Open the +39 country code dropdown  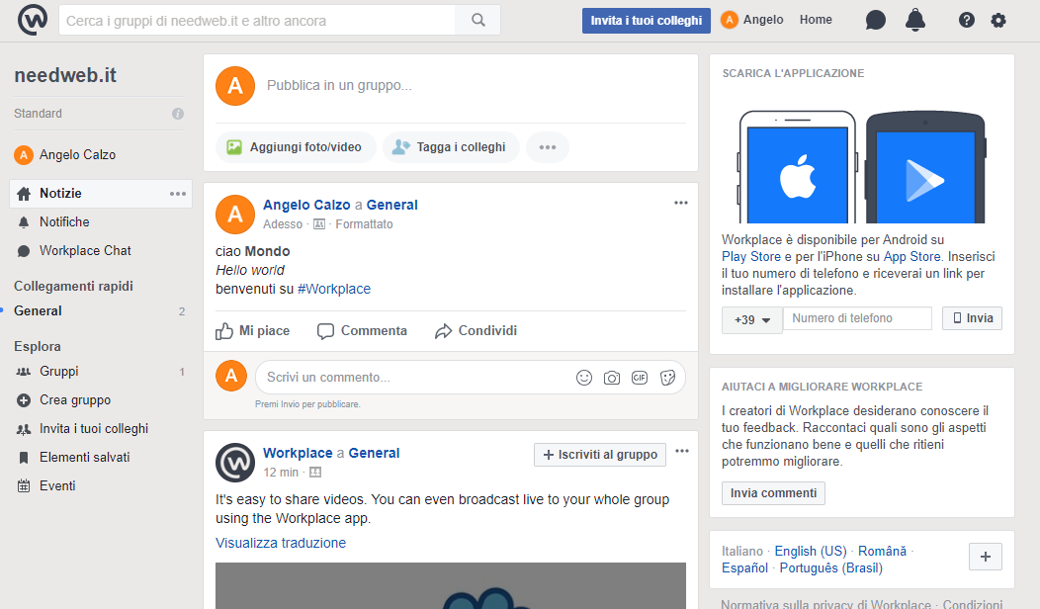(752, 319)
